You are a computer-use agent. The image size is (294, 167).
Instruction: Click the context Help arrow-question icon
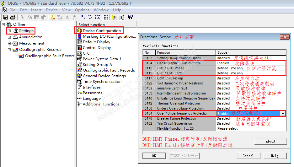click(x=130, y=17)
